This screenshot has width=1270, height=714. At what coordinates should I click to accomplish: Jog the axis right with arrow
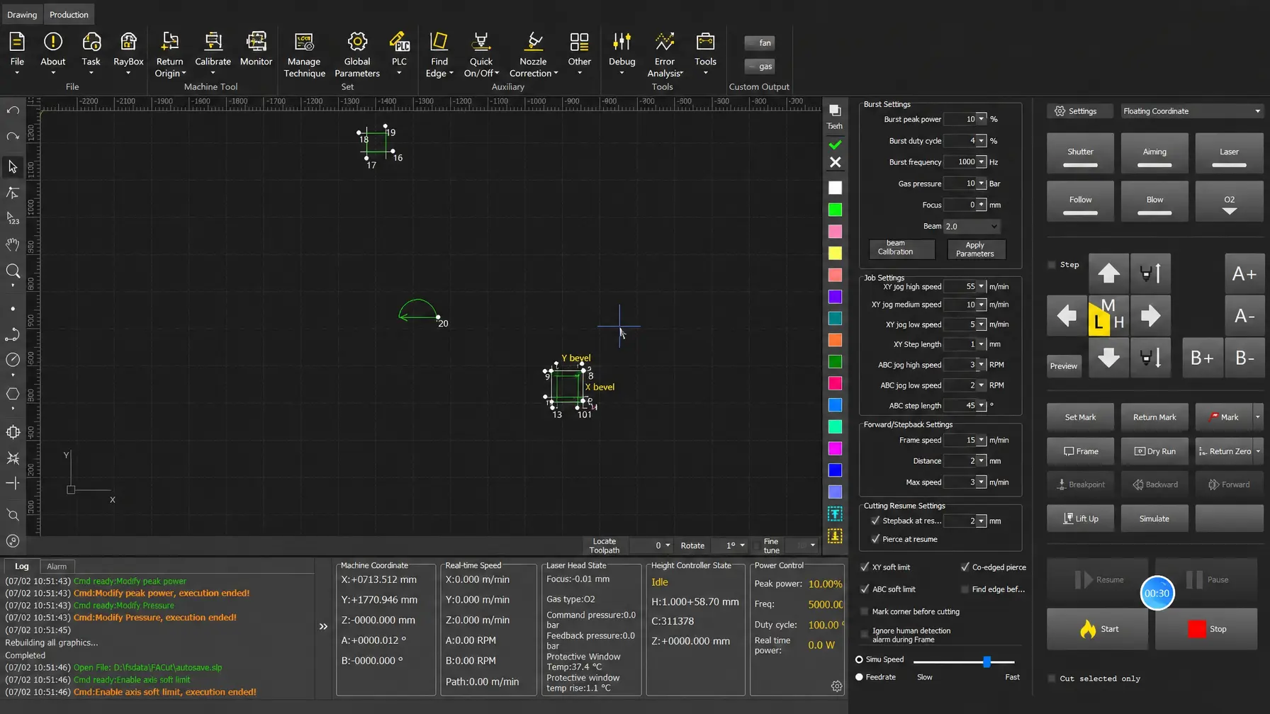[1150, 315]
